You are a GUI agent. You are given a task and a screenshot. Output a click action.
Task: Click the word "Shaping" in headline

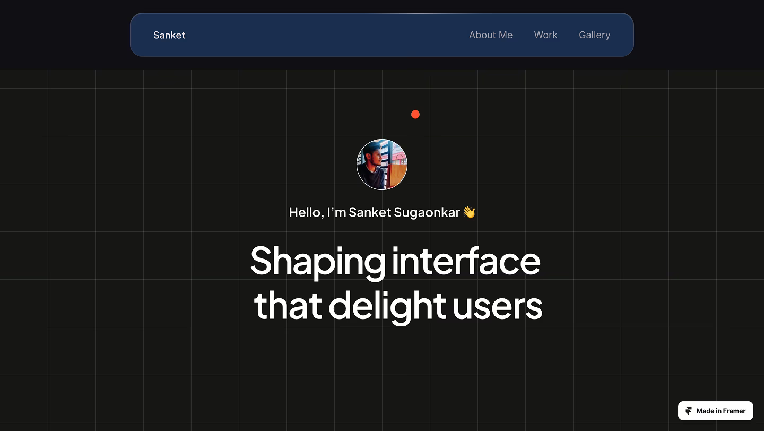(317, 261)
